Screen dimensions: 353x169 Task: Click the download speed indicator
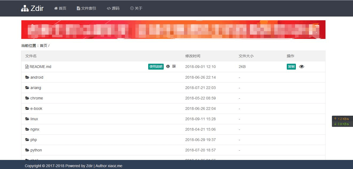342,124
